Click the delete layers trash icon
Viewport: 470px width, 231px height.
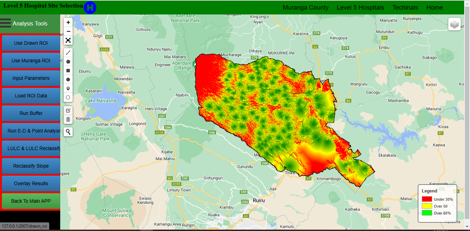[68, 119]
